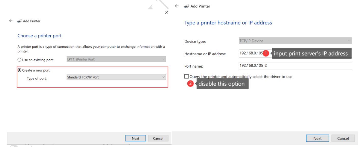
Task: Close the Choose a printer port dialog
Action: click(167, 12)
